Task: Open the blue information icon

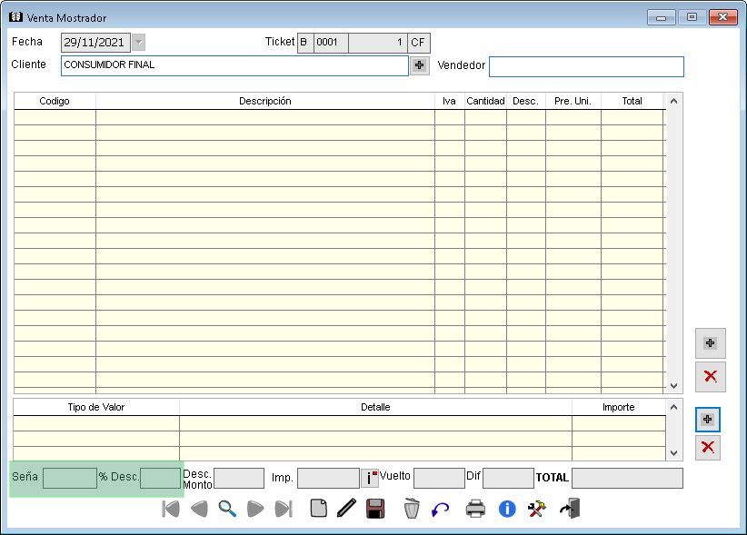Action: (x=507, y=509)
